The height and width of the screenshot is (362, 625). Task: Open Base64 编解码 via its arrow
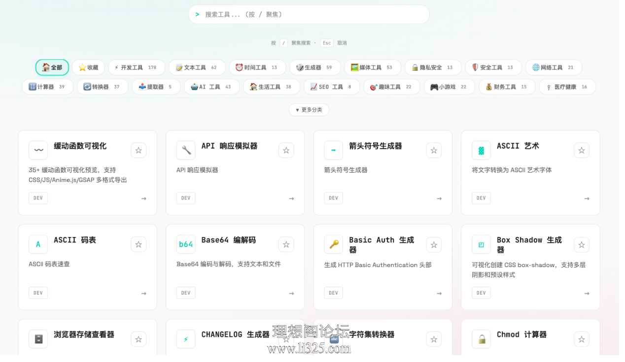click(x=292, y=294)
